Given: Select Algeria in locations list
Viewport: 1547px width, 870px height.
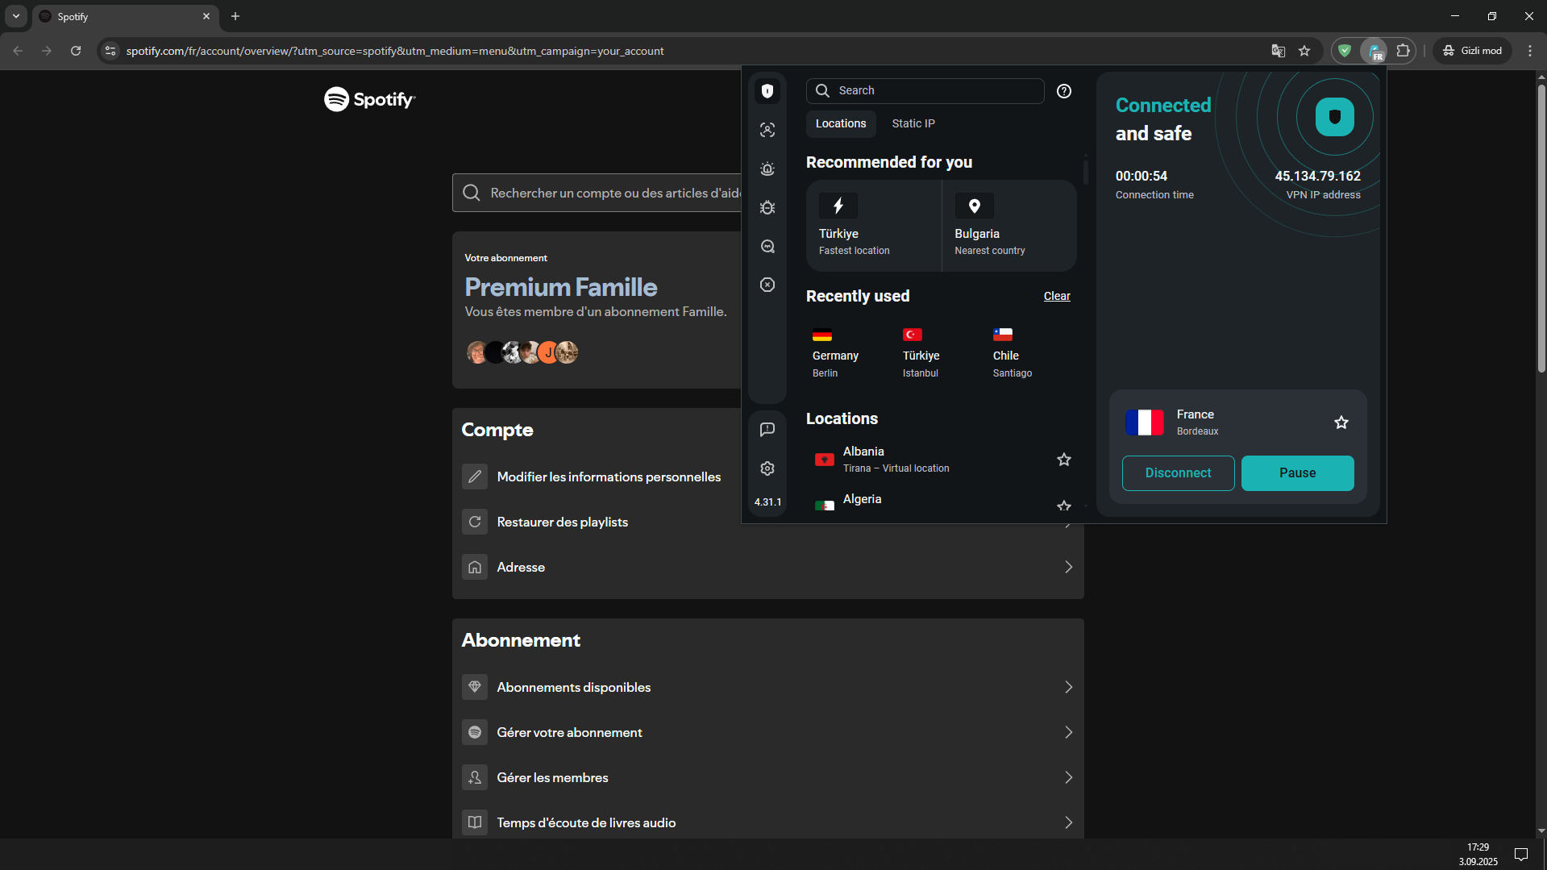Looking at the screenshot, I should coord(927,501).
